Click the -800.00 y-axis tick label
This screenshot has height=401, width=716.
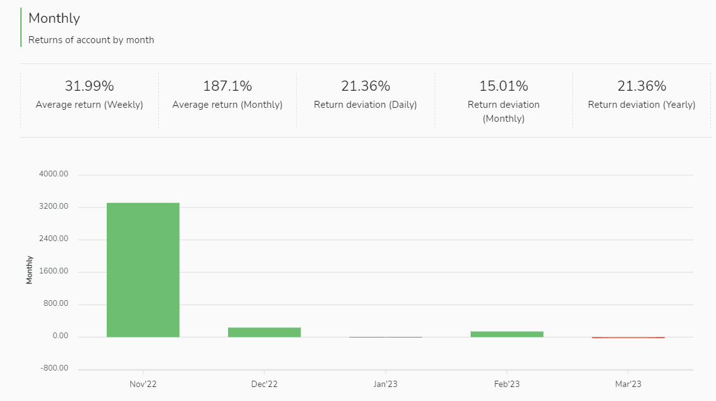(x=54, y=369)
